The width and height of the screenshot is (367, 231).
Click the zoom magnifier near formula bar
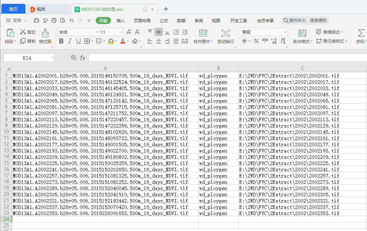click(x=73, y=58)
